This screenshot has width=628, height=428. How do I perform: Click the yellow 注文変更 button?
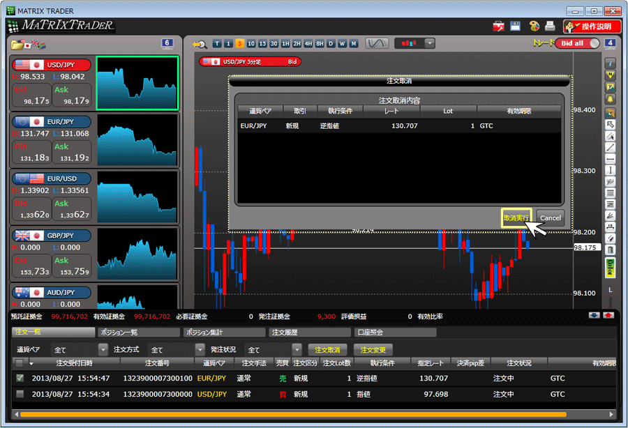[373, 350]
